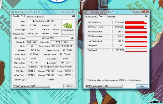
Task: Click the 300.0 MHz core clock reading
Action: click(118, 22)
